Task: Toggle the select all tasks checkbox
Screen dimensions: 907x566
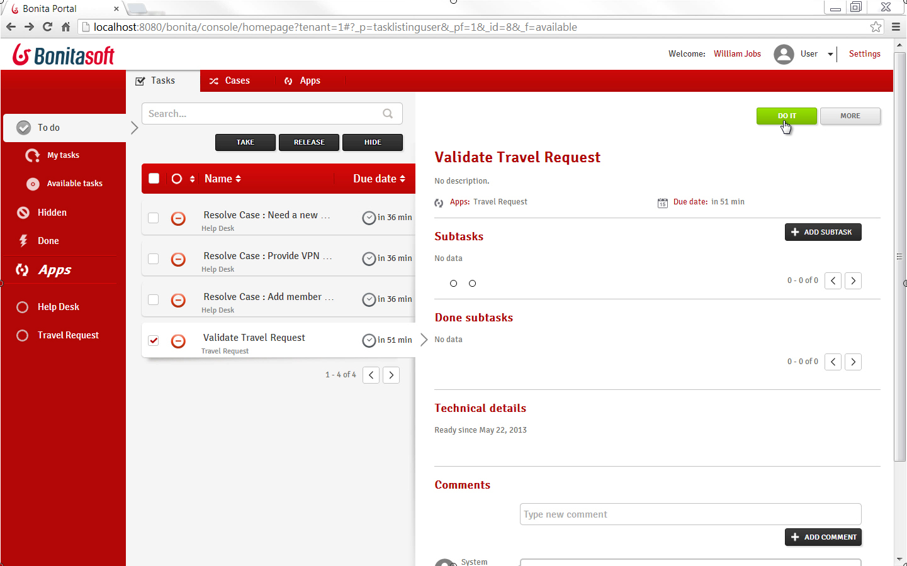Action: tap(154, 179)
